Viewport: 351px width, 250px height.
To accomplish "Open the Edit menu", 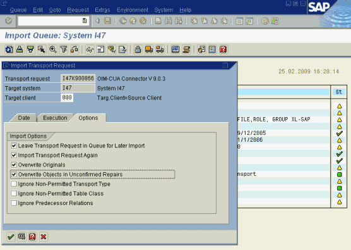I will [x=38, y=10].
